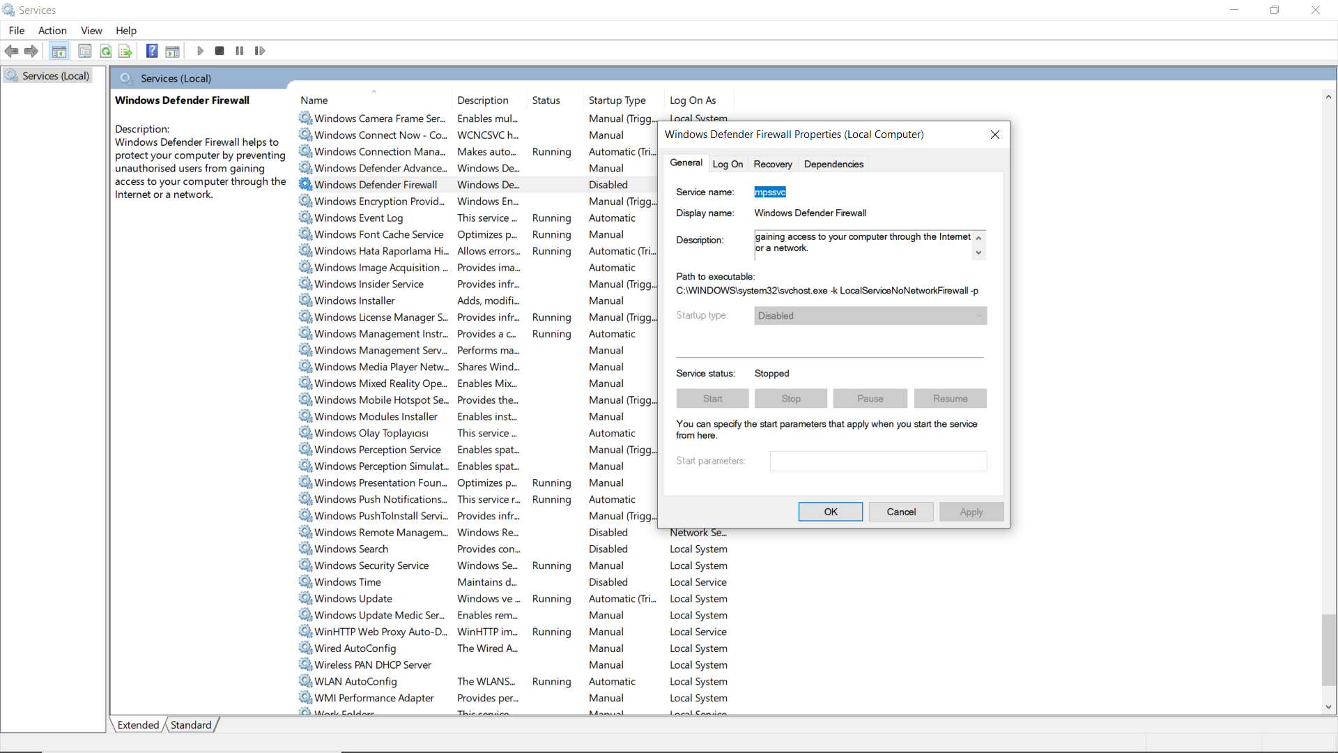
Task: Switch to Standard view tab
Action: 191,724
